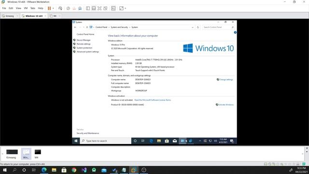Click Change settings for computer name
The width and height of the screenshot is (309, 174).
click(x=226, y=79)
